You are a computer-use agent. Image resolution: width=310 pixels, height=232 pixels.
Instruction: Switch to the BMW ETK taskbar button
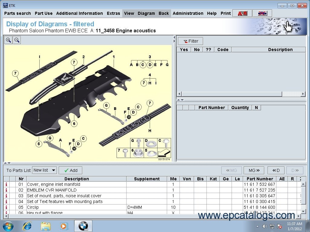tap(83, 226)
